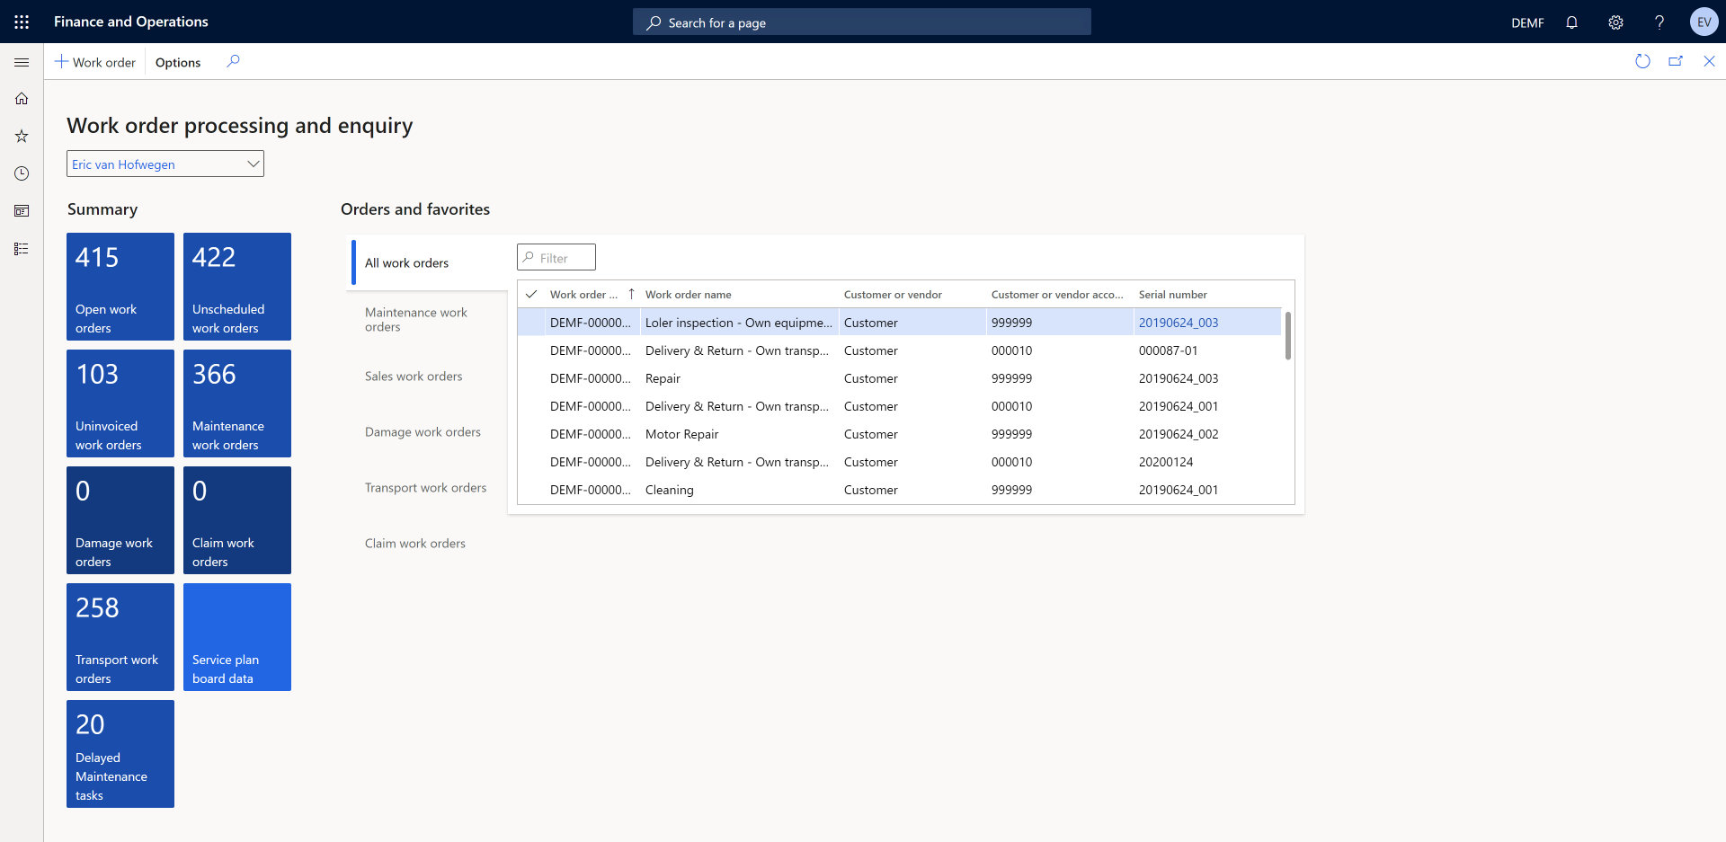This screenshot has width=1726, height=842.
Task: Click the Motor Repair work order name
Action: [682, 434]
